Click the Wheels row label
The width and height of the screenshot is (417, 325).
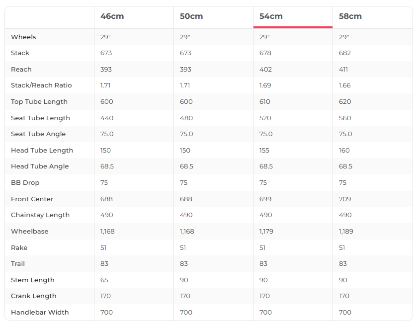pyautogui.click(x=23, y=37)
